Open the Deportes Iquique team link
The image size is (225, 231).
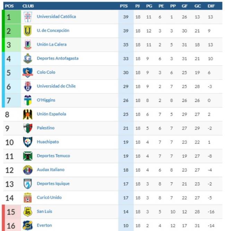pos(53,183)
